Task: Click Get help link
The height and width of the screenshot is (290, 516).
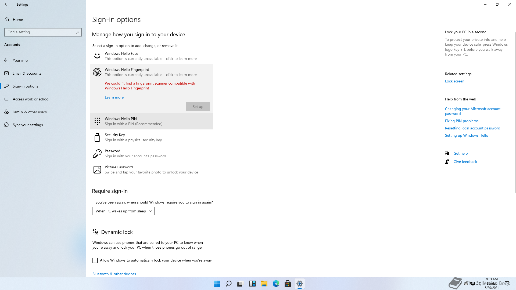Action: point(460,153)
